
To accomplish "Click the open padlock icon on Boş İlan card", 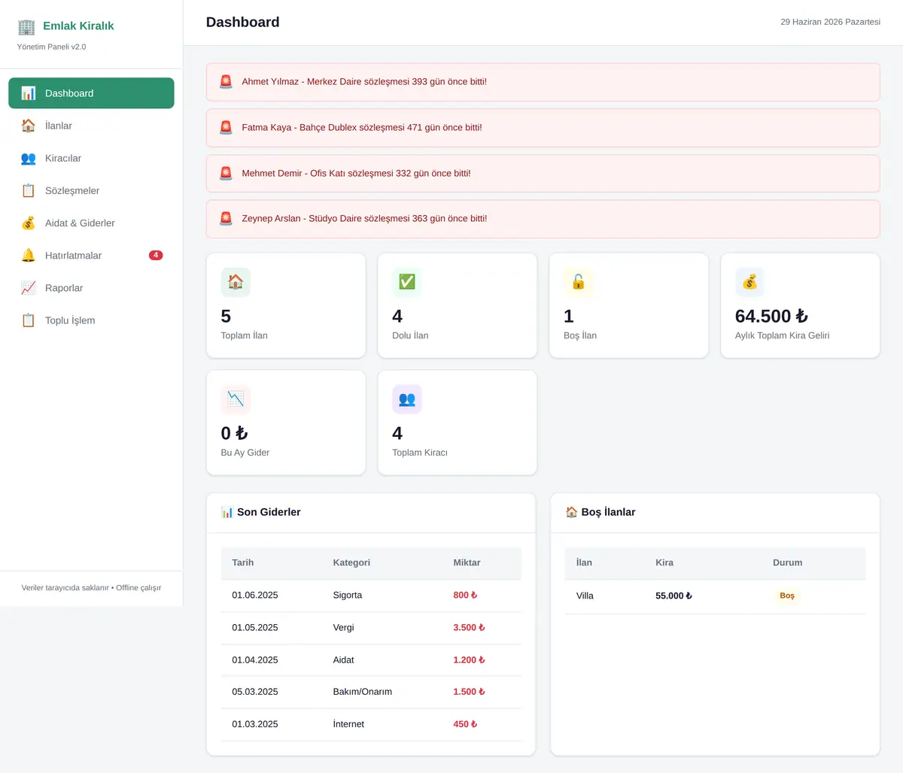I will pos(579,282).
